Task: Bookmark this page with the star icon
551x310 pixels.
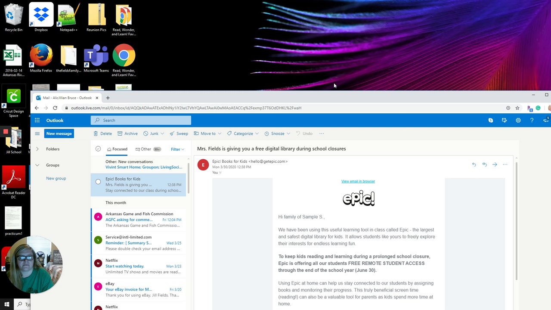Action: (x=517, y=108)
